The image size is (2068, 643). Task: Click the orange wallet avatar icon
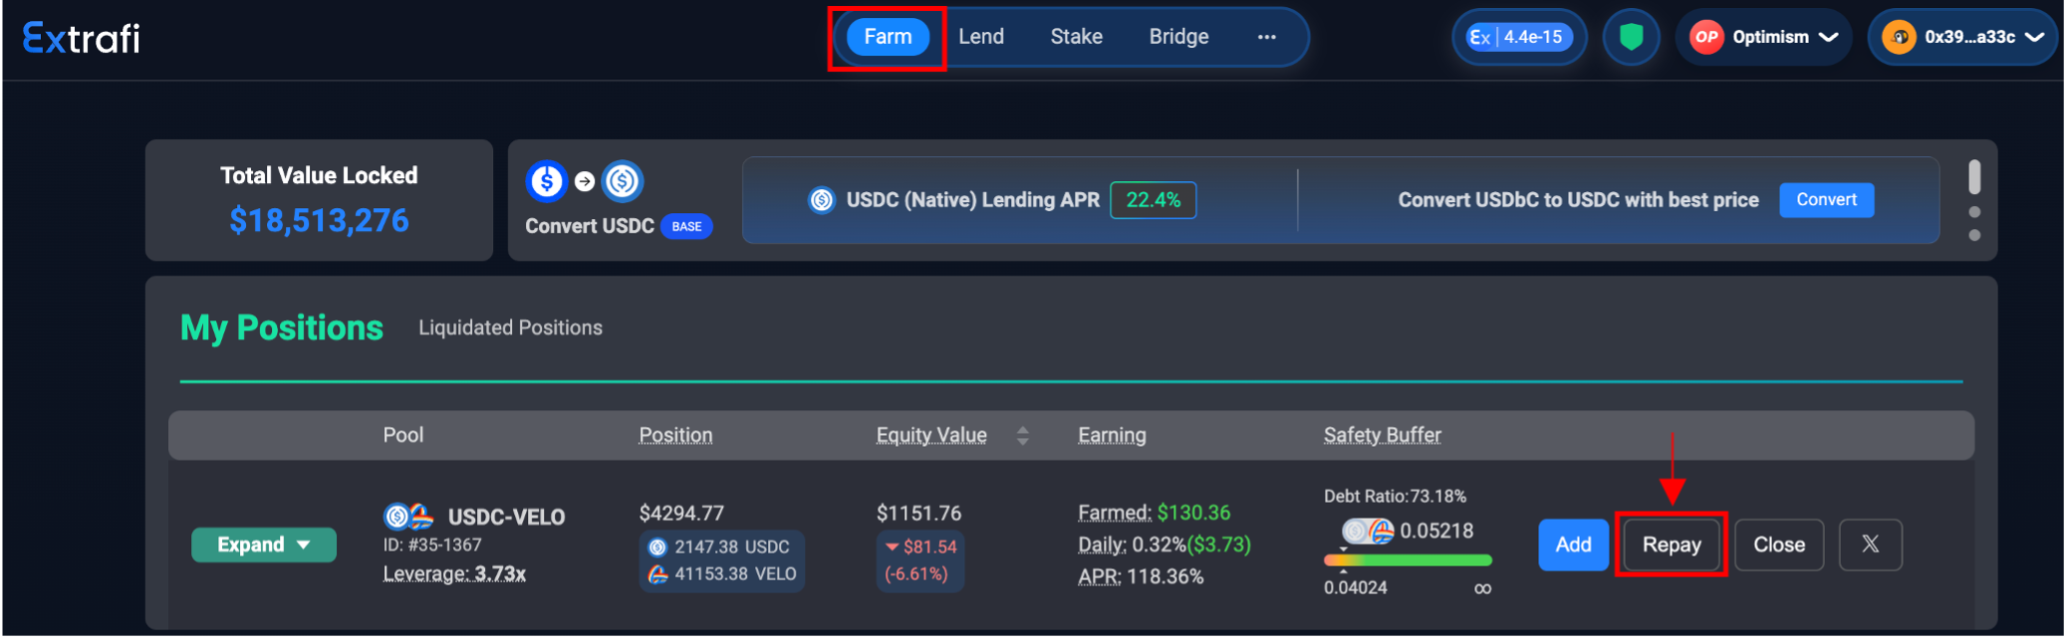[1899, 37]
